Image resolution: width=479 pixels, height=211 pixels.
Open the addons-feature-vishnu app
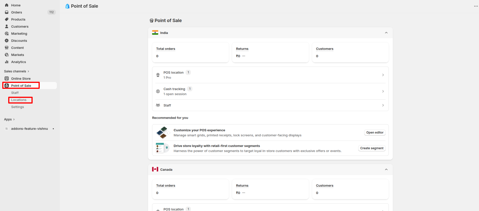29,129
